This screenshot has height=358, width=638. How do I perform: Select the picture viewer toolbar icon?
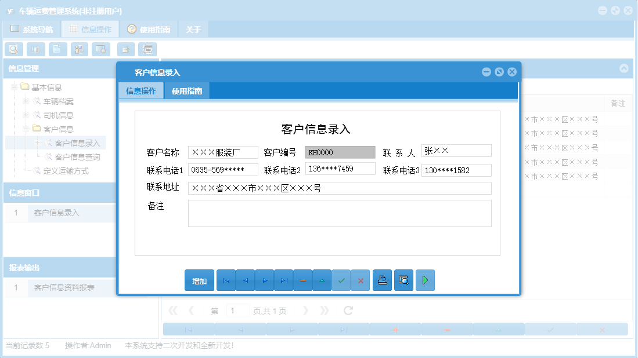[x=101, y=49]
